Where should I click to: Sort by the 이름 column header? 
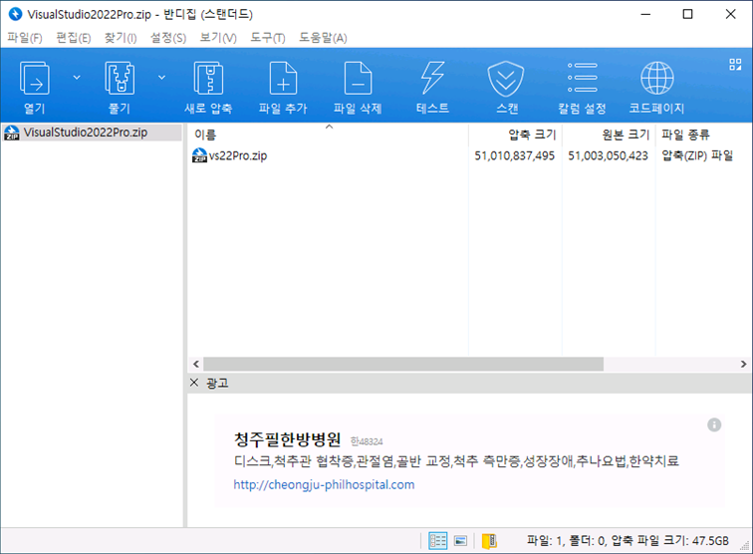329,135
